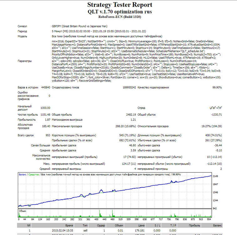Click the profit trades value 692 (72.61%)
The width and height of the screenshot is (237, 235).
pyautogui.click(x=128, y=140)
